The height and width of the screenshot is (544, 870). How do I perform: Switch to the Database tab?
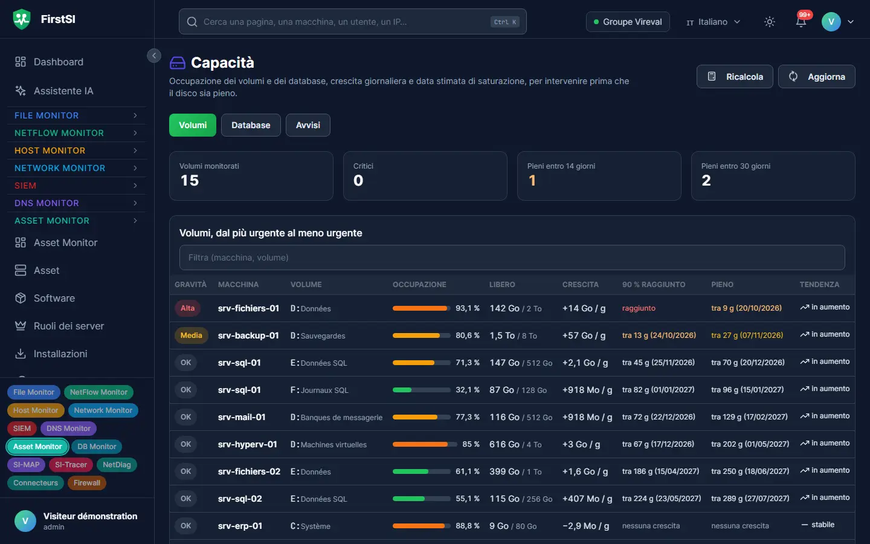point(251,125)
